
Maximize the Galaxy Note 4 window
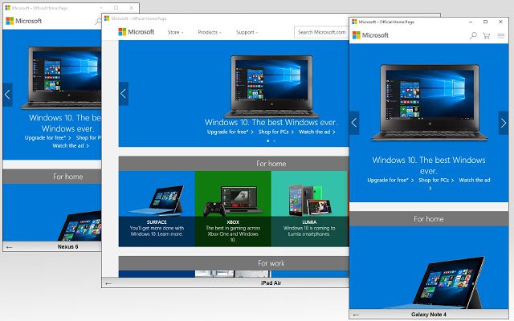coord(485,22)
